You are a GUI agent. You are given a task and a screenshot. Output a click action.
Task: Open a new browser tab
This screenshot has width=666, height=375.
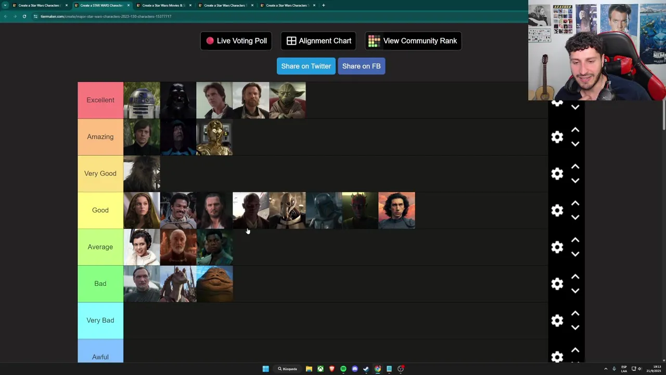[x=323, y=5]
